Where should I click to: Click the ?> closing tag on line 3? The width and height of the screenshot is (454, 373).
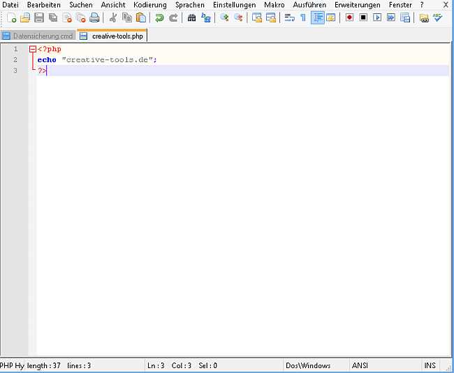(42, 71)
